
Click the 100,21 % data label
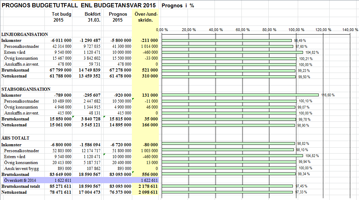point(306,59)
